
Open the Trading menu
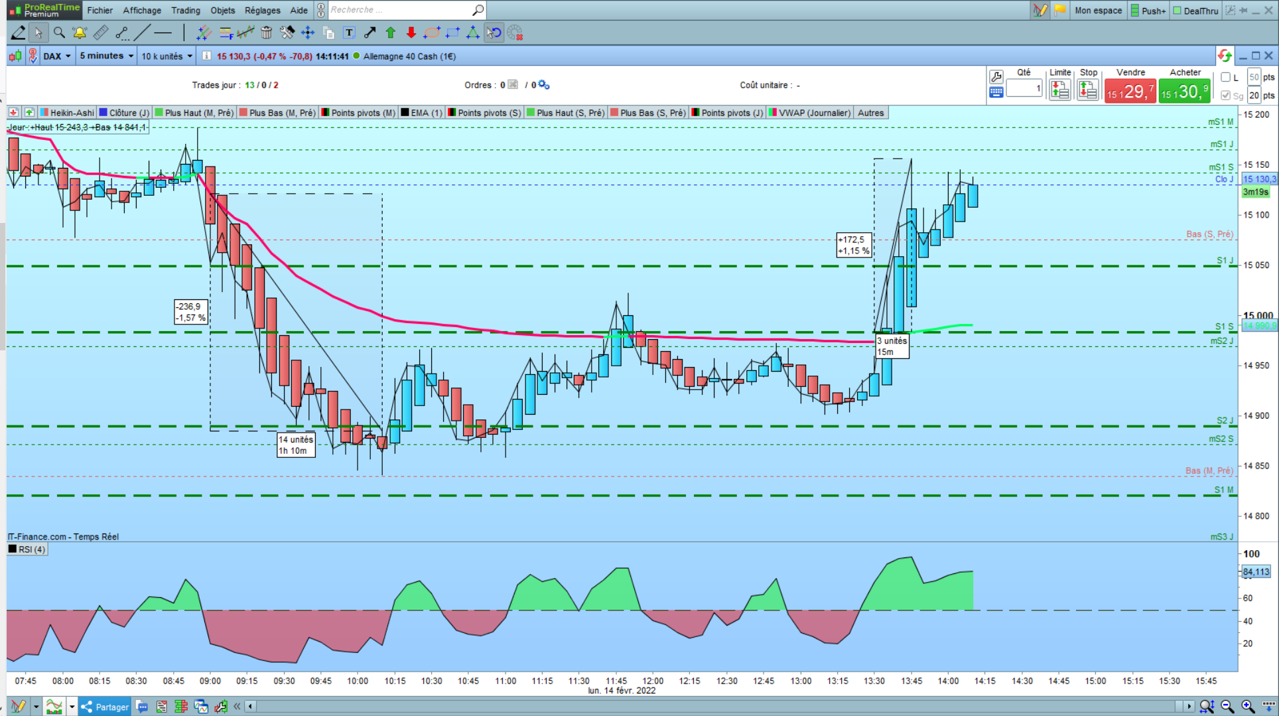click(185, 10)
